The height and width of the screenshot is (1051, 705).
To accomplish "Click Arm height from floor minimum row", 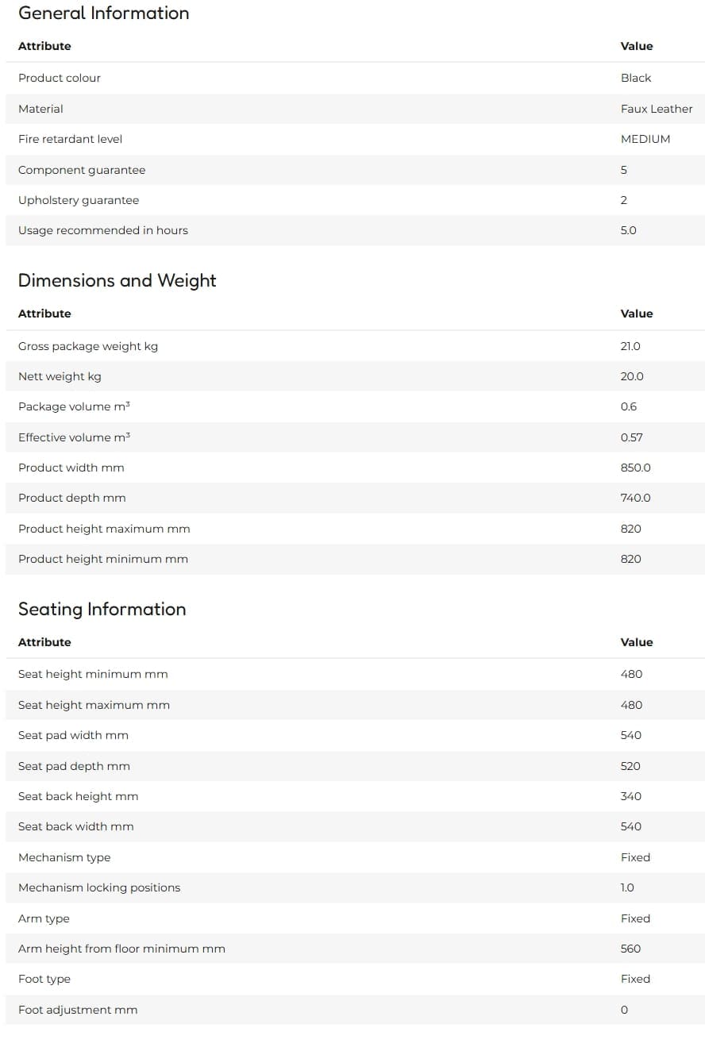I will pyautogui.click(x=355, y=949).
